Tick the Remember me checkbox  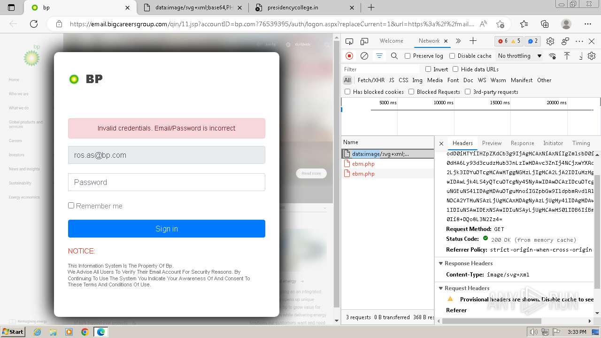pyautogui.click(x=71, y=205)
